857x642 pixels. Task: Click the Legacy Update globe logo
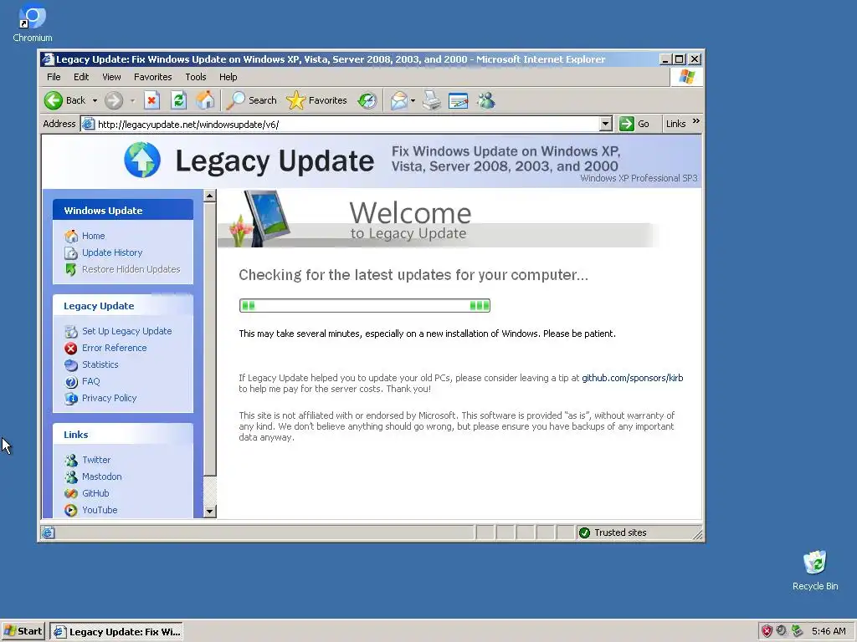coord(142,160)
